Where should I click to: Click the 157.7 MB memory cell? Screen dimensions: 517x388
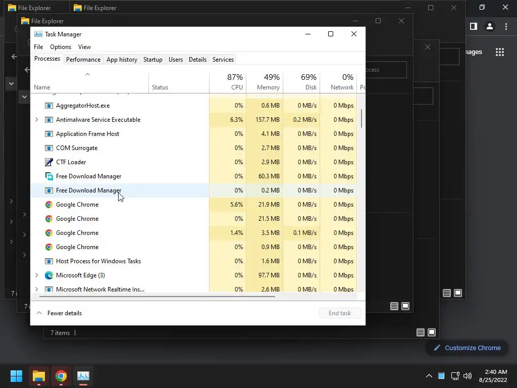[265, 120]
